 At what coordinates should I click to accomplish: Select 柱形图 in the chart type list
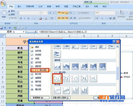[38, 51]
